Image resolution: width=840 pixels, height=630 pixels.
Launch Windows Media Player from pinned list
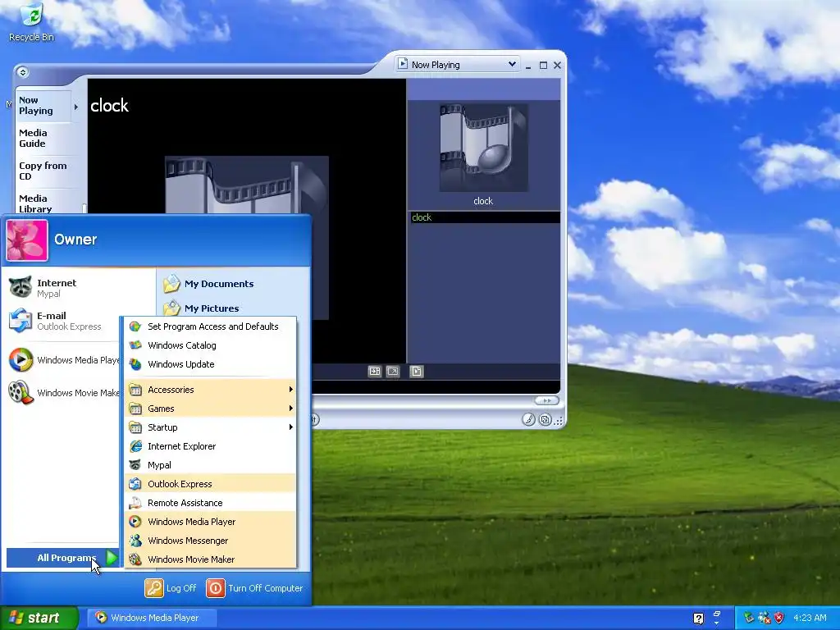click(x=64, y=360)
